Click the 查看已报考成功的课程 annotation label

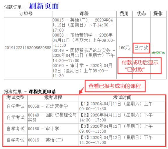115,86
